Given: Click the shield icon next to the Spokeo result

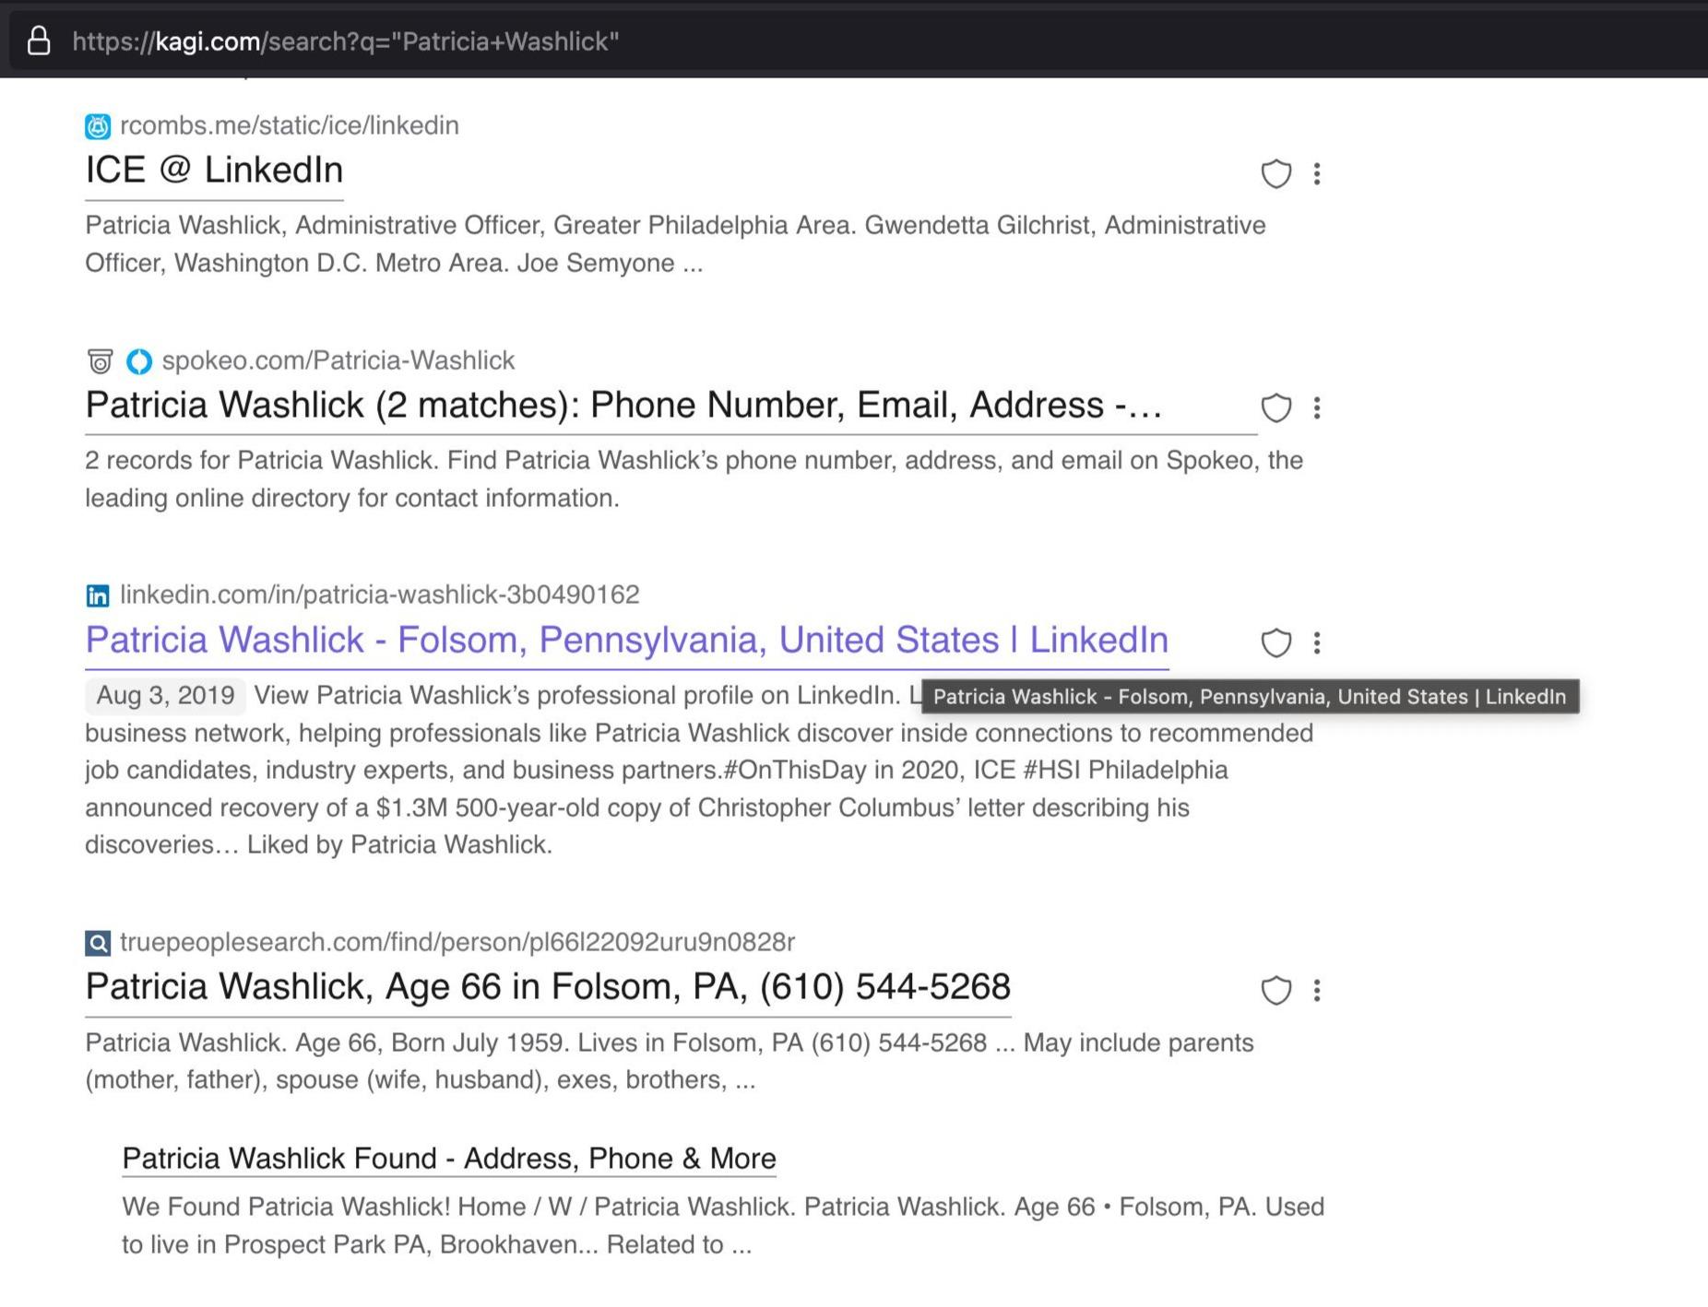Looking at the screenshot, I should (1275, 407).
